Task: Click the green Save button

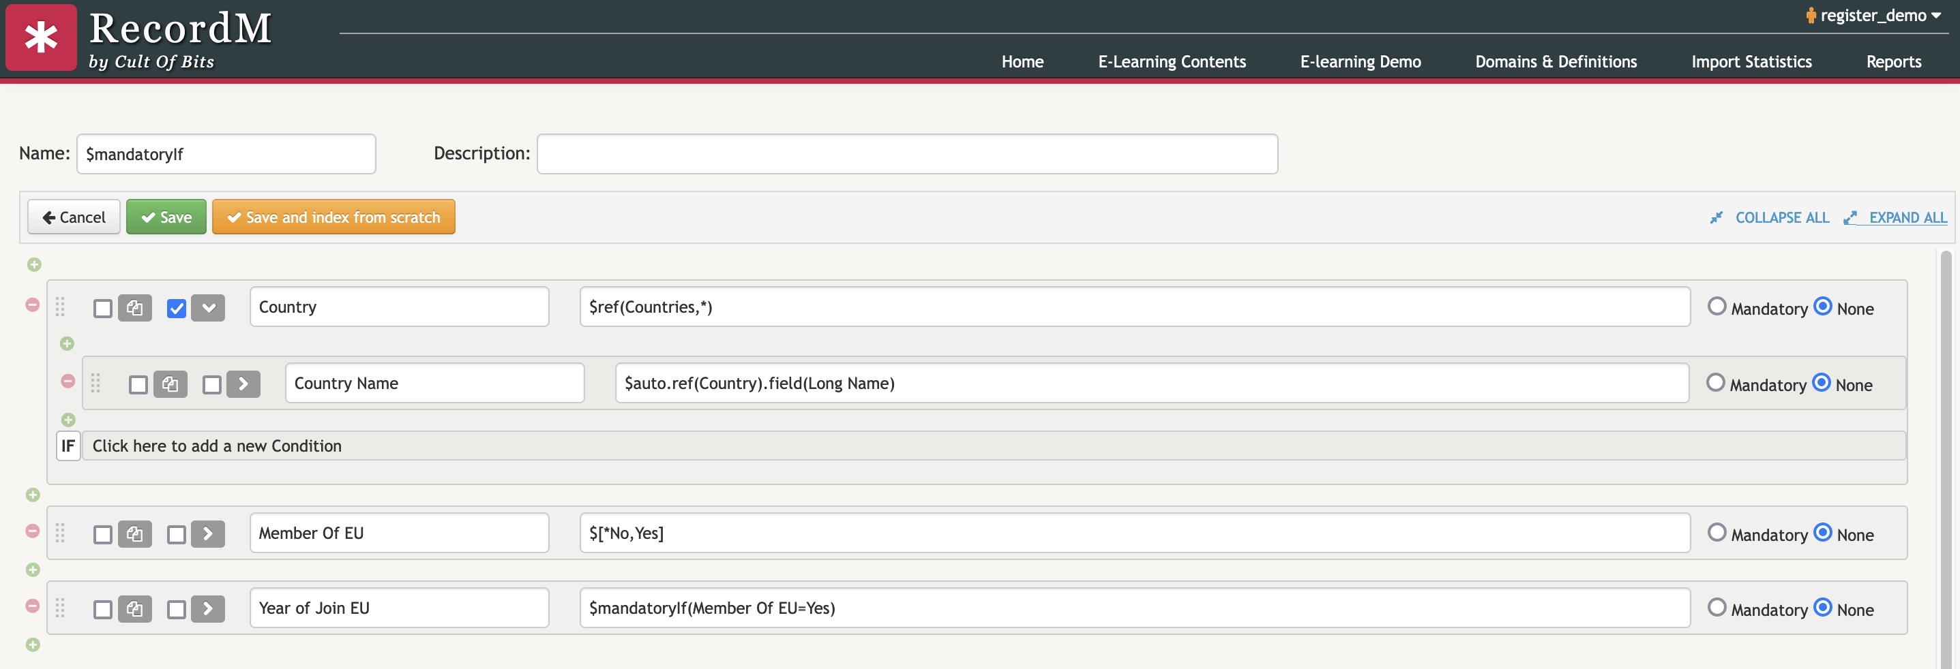Action: pyautogui.click(x=166, y=217)
